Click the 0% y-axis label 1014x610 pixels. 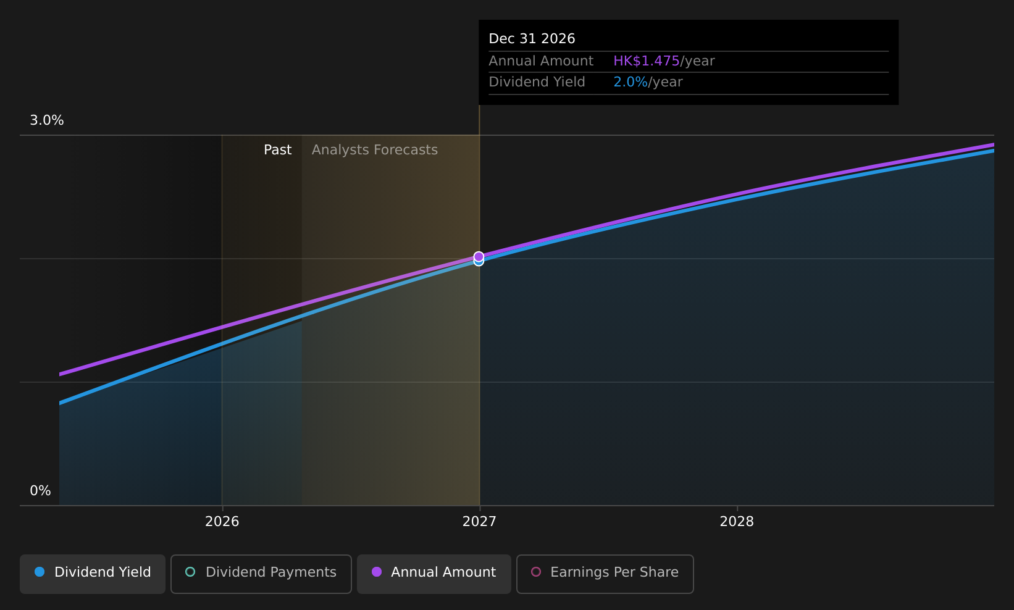40,491
